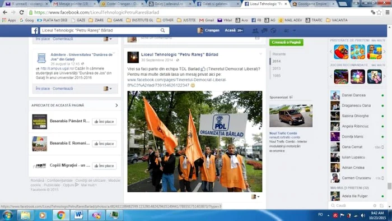392x221 pixels.
Task: Open the account settings dropdown arrow
Action: (x=294, y=30)
